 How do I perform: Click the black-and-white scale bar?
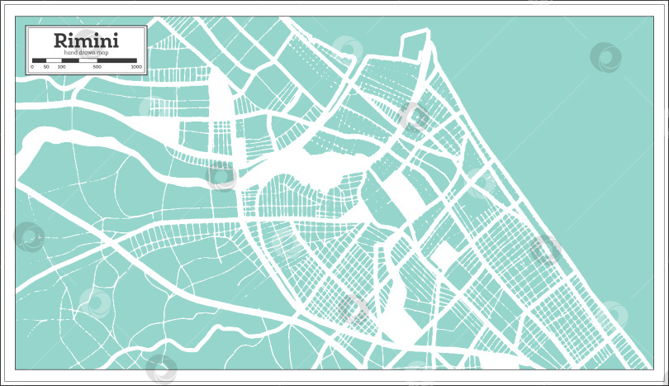[85, 60]
